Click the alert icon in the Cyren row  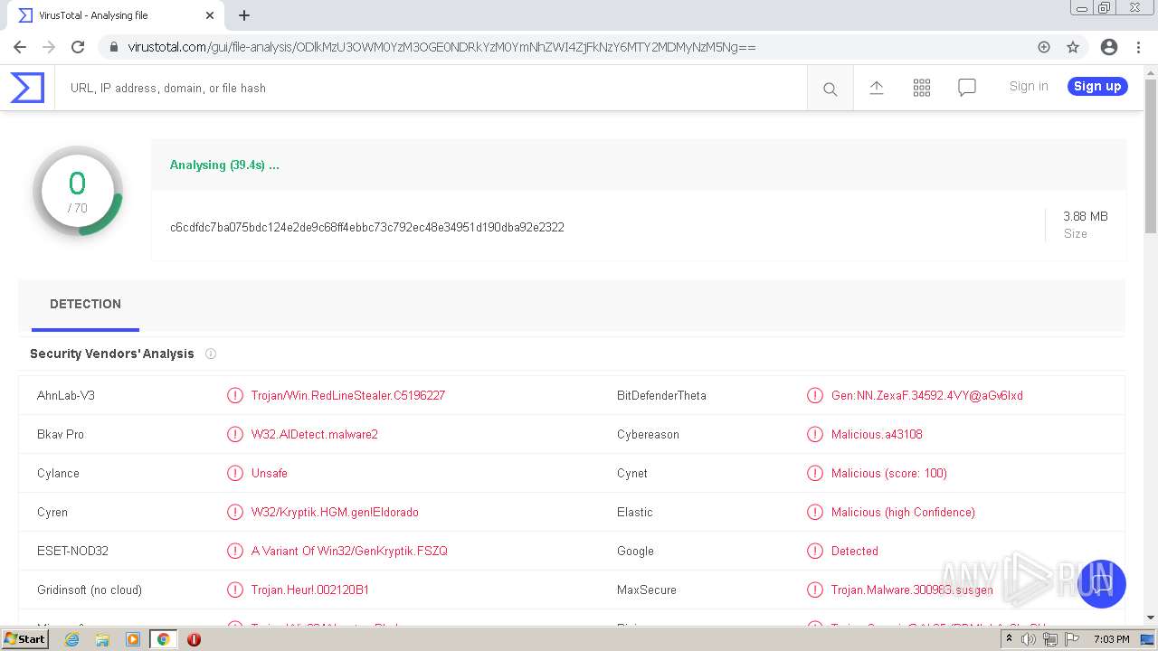[235, 512]
